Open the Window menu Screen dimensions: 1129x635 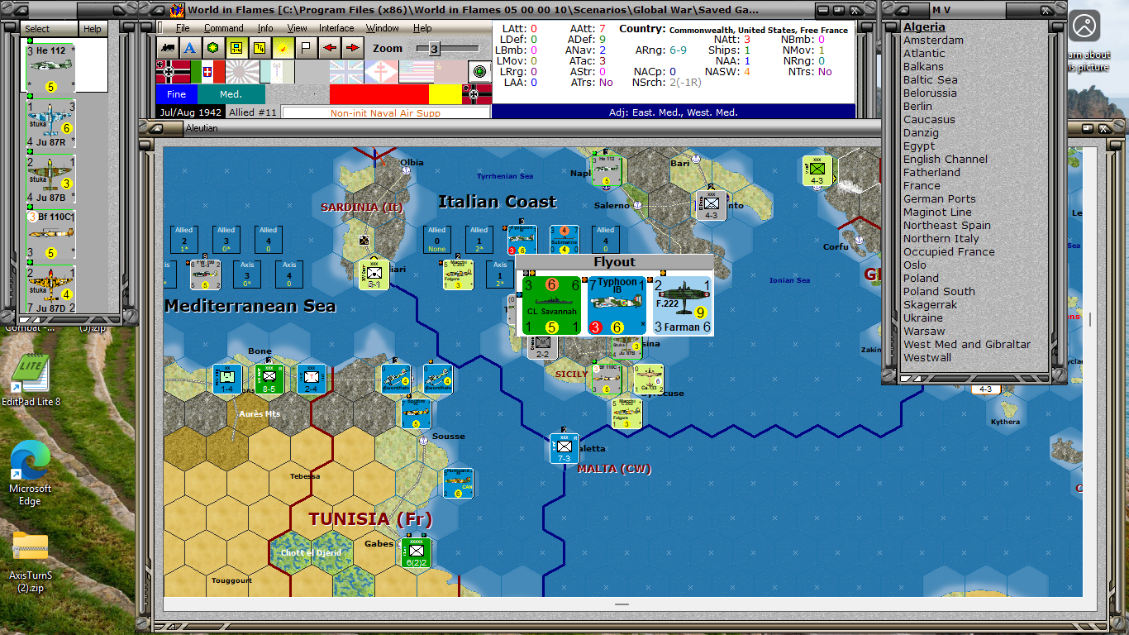(x=383, y=28)
